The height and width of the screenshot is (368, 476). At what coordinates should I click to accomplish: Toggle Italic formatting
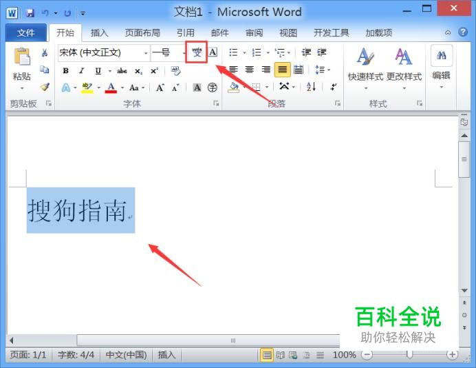tap(81, 71)
